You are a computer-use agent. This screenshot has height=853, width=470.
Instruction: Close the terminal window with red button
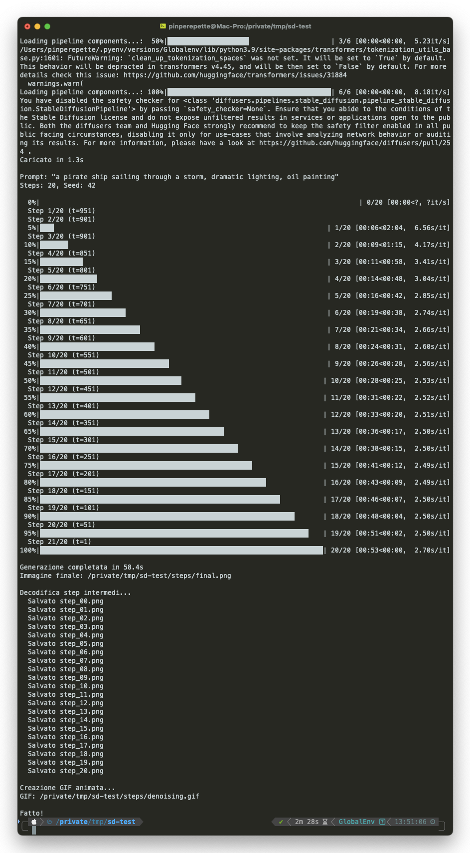point(27,26)
